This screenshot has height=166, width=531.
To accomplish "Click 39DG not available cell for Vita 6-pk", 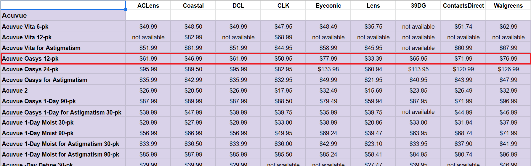I will tap(418, 26).
